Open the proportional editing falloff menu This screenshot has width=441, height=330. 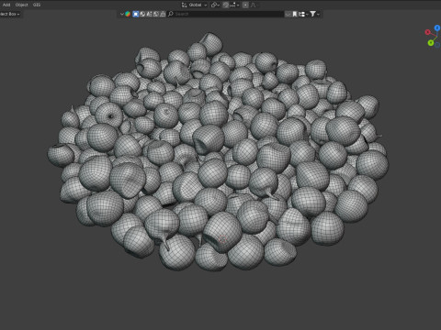click(254, 5)
